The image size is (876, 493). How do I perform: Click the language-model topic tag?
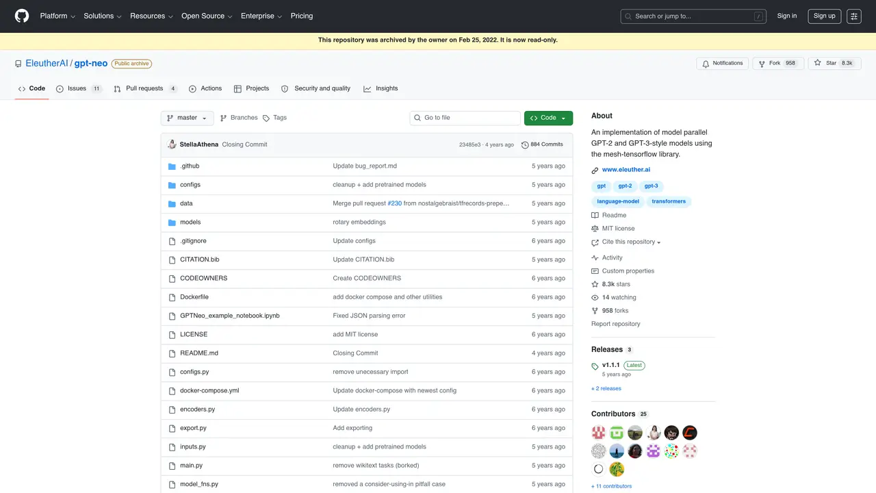[x=618, y=202]
